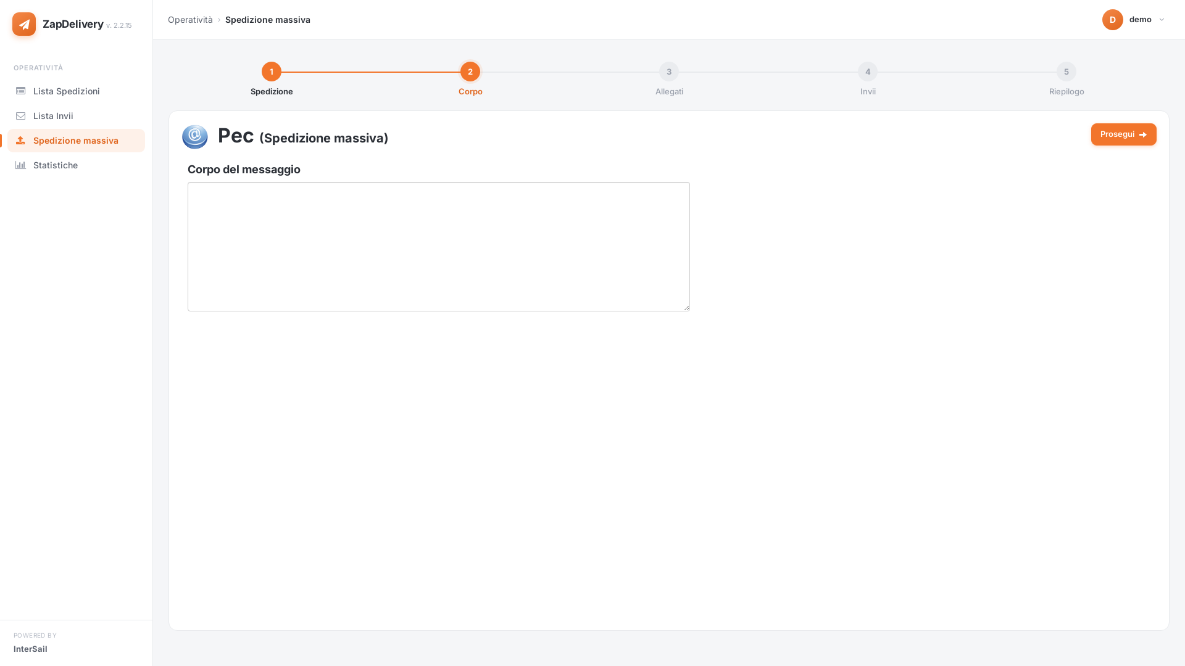Click the Spedizione massiva upload icon
This screenshot has height=666, width=1185.
tap(20, 141)
